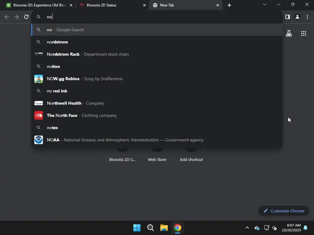Pick the Northwell Health suggestion
This screenshot has width=314, height=235.
pos(157,103)
